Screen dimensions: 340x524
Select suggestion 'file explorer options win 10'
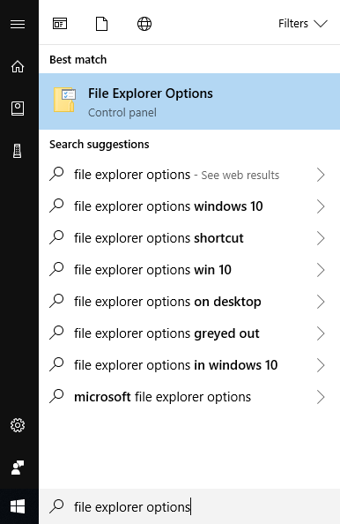(189, 270)
